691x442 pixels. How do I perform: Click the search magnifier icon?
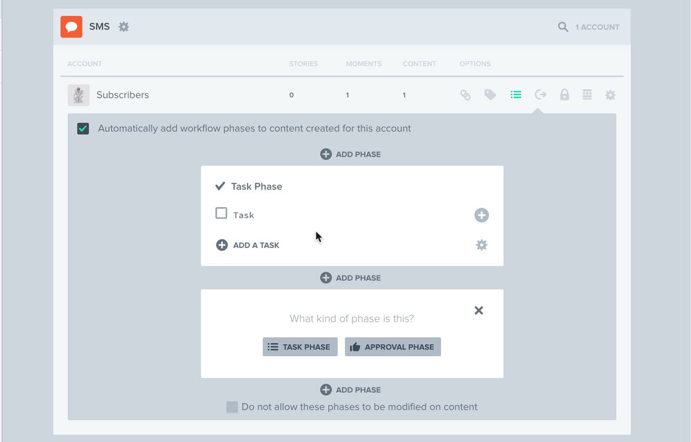coord(563,26)
